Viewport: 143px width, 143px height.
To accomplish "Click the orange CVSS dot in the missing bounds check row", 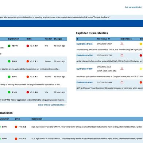I will pos(28,77).
